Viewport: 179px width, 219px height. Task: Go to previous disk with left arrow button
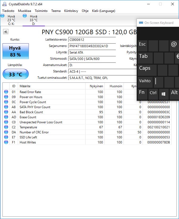pyautogui.click(x=6, y=32)
